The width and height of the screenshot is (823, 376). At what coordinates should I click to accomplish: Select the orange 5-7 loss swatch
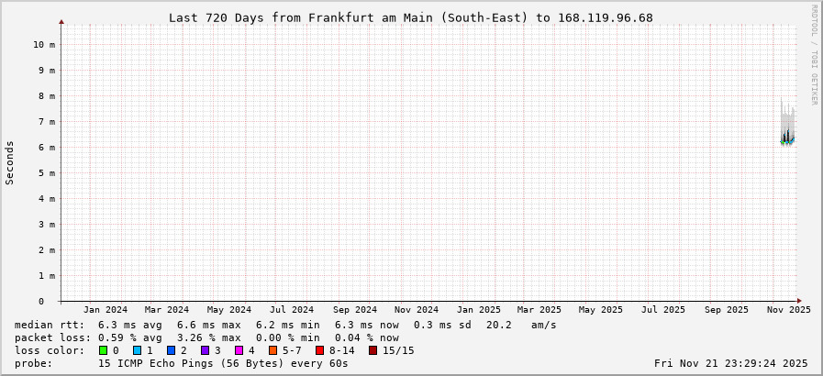click(273, 350)
